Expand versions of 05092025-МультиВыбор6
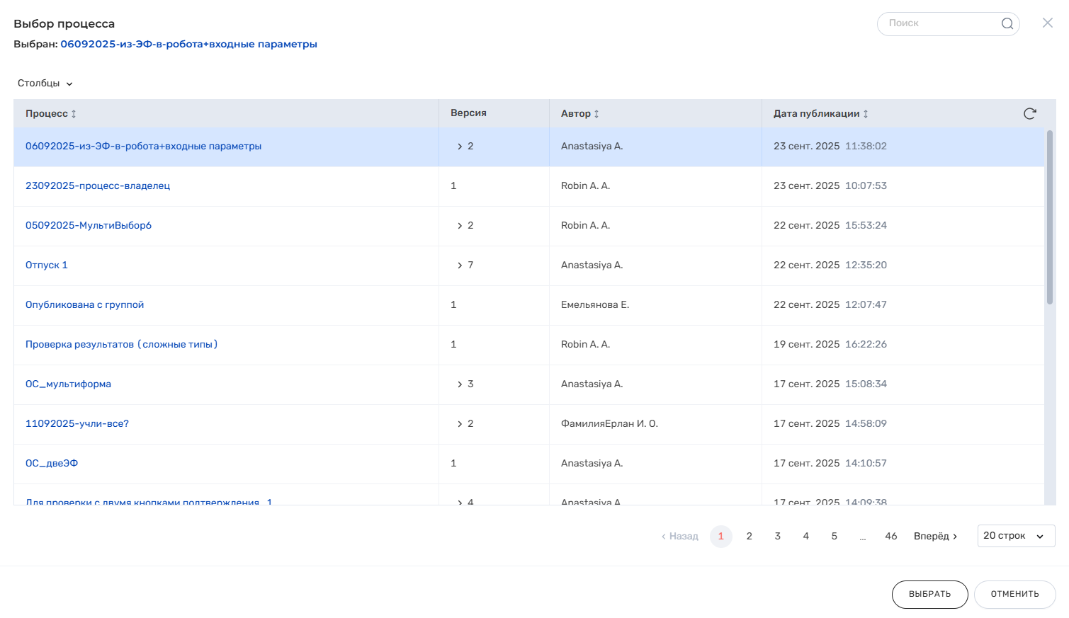The image size is (1069, 618). [460, 226]
